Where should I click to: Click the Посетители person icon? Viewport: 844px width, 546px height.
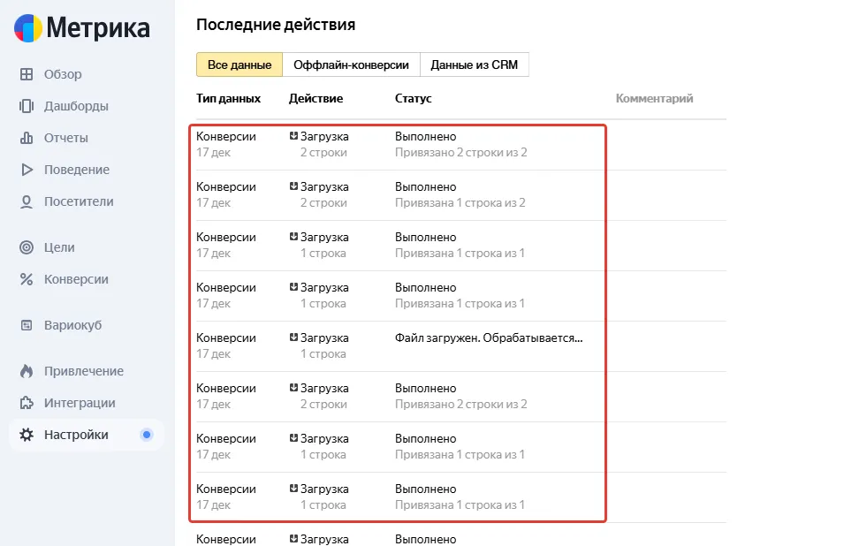(27, 201)
